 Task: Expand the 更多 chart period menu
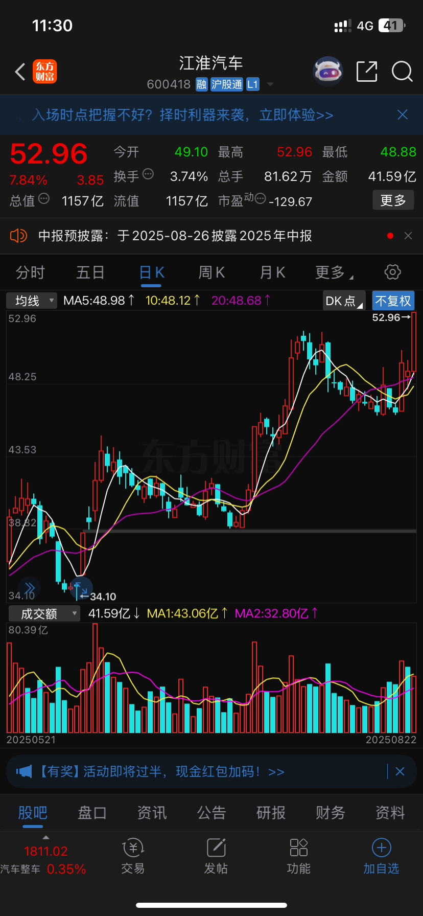pos(334,272)
